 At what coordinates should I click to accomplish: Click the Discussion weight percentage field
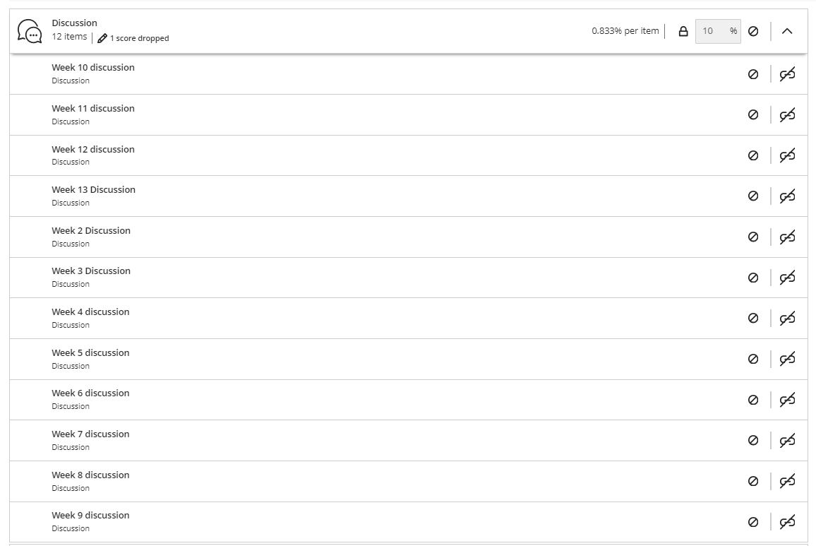(x=712, y=31)
